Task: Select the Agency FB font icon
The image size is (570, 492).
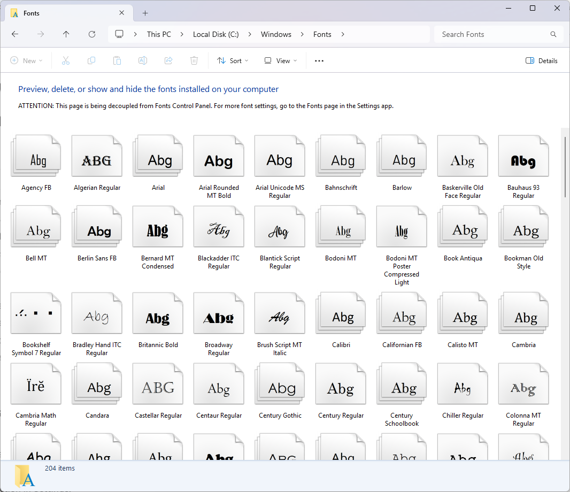Action: coord(36,156)
